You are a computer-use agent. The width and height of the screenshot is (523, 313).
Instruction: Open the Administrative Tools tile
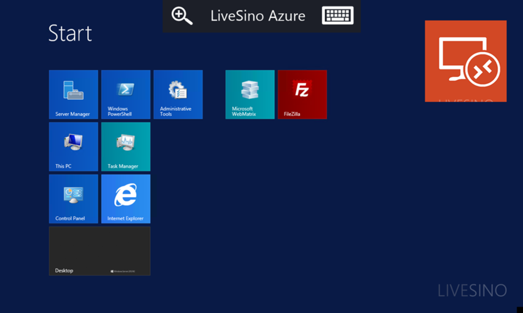click(x=178, y=95)
